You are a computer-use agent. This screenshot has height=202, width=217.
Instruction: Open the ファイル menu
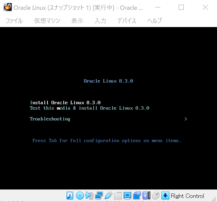tap(14, 21)
